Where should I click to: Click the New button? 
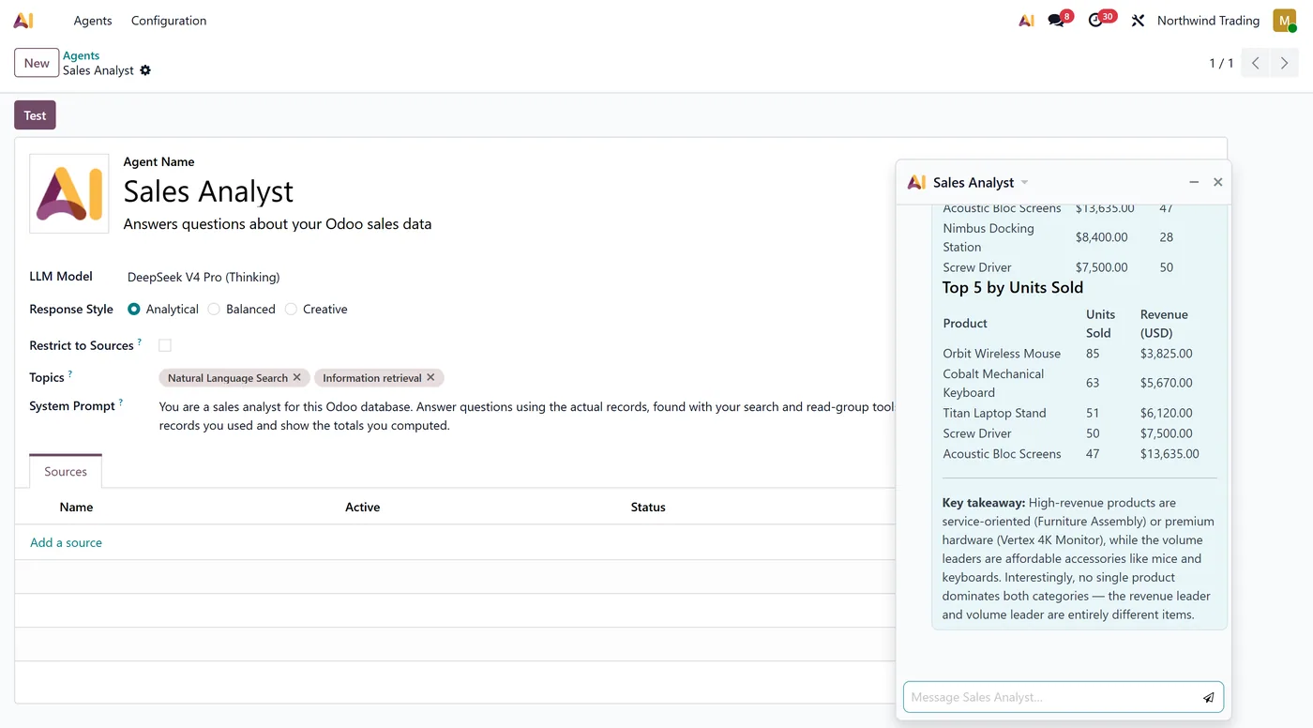click(x=37, y=63)
